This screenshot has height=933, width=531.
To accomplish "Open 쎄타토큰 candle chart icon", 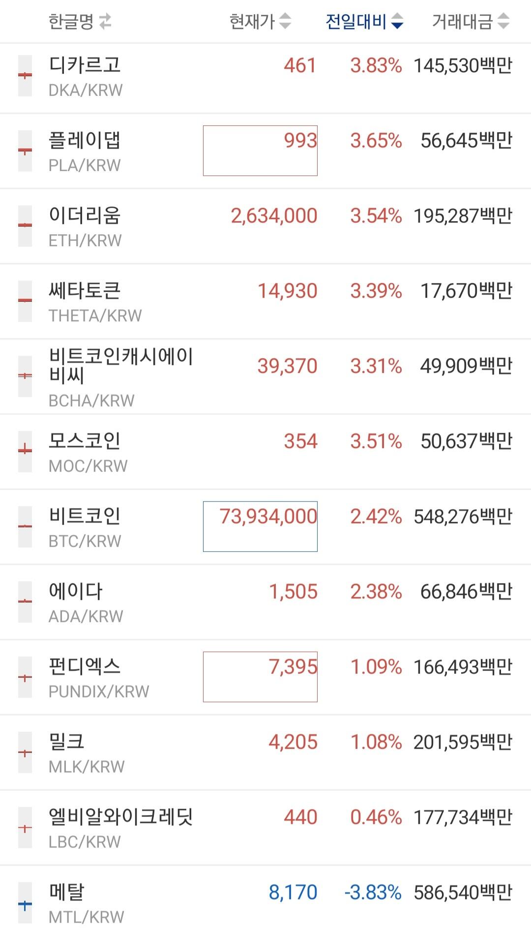I will [25, 301].
